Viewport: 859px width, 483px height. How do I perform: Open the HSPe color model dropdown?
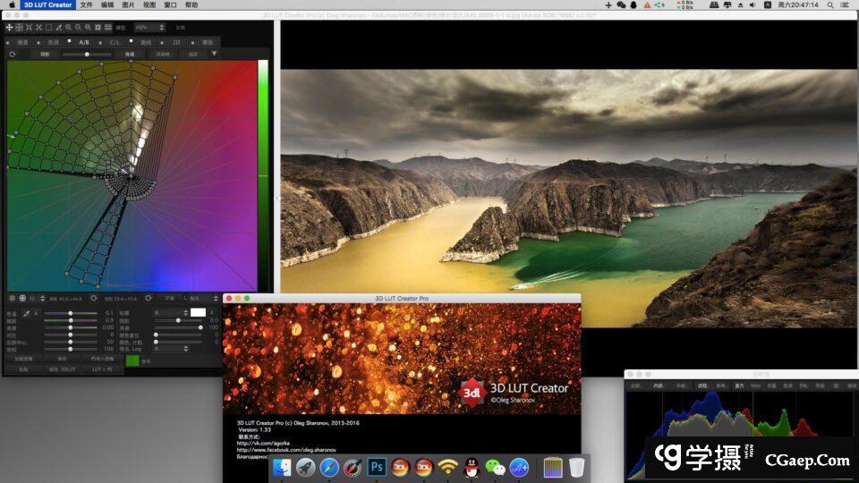pyautogui.click(x=149, y=28)
